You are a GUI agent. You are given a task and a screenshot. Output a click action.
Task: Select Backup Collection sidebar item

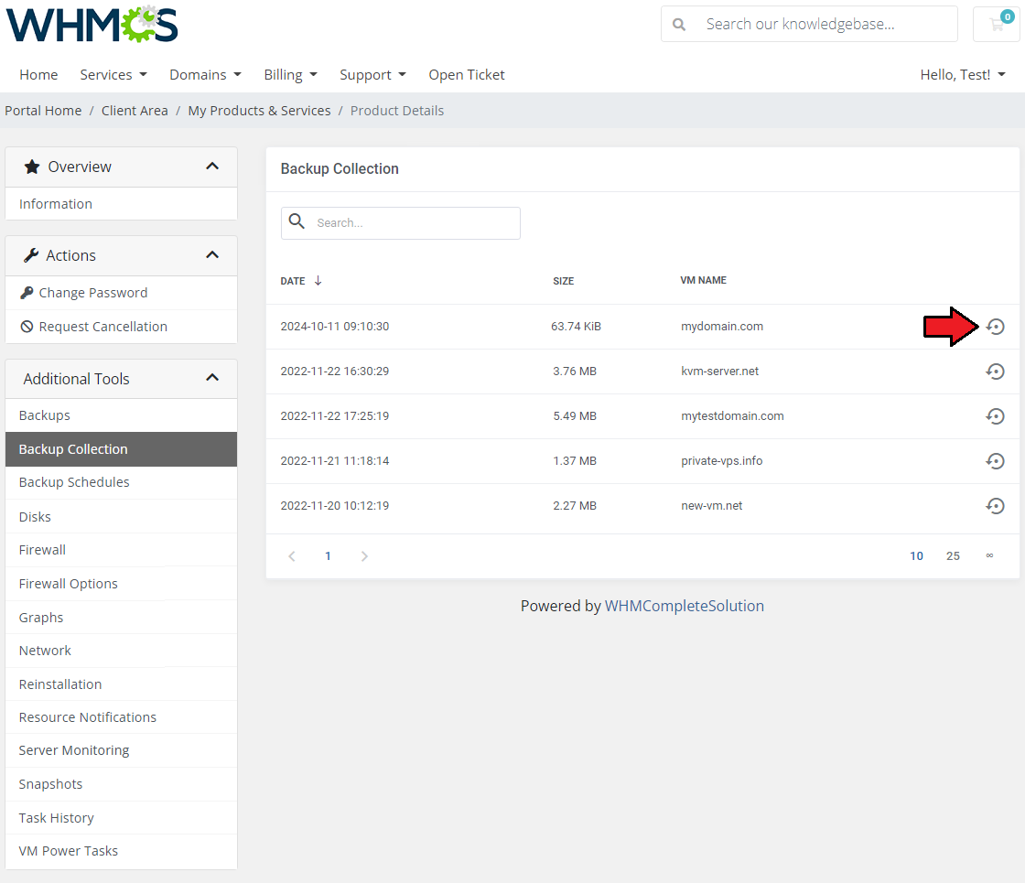click(121, 449)
